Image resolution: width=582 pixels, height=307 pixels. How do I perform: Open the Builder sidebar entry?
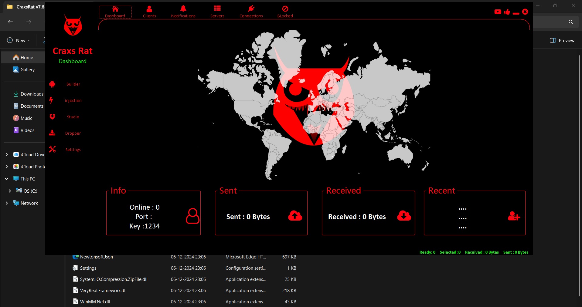pos(73,84)
